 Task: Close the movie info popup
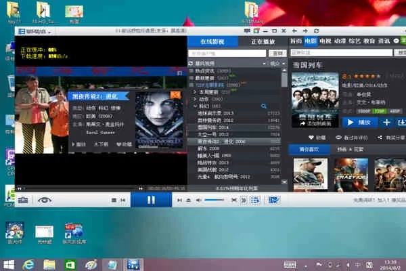pos(175,94)
